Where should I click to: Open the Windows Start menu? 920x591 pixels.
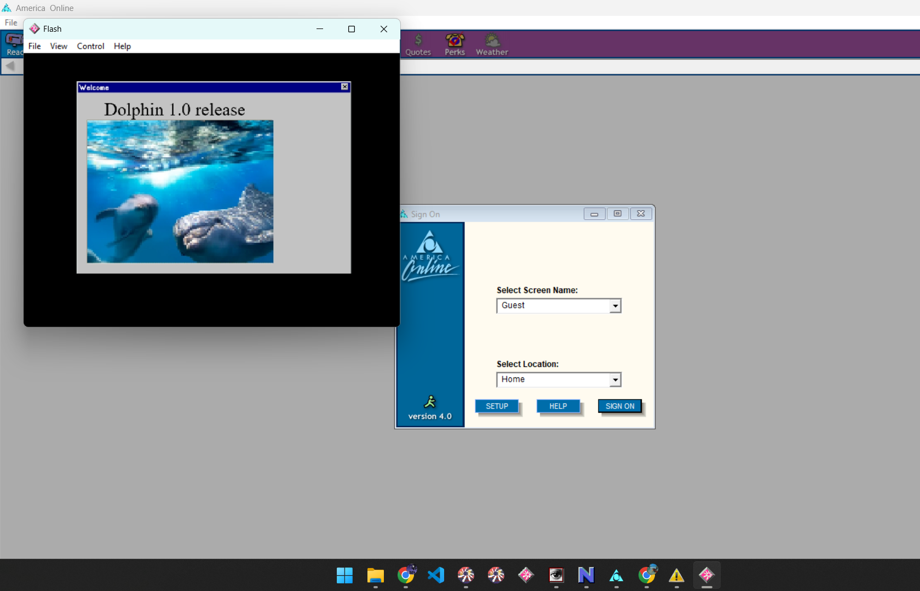tap(345, 575)
